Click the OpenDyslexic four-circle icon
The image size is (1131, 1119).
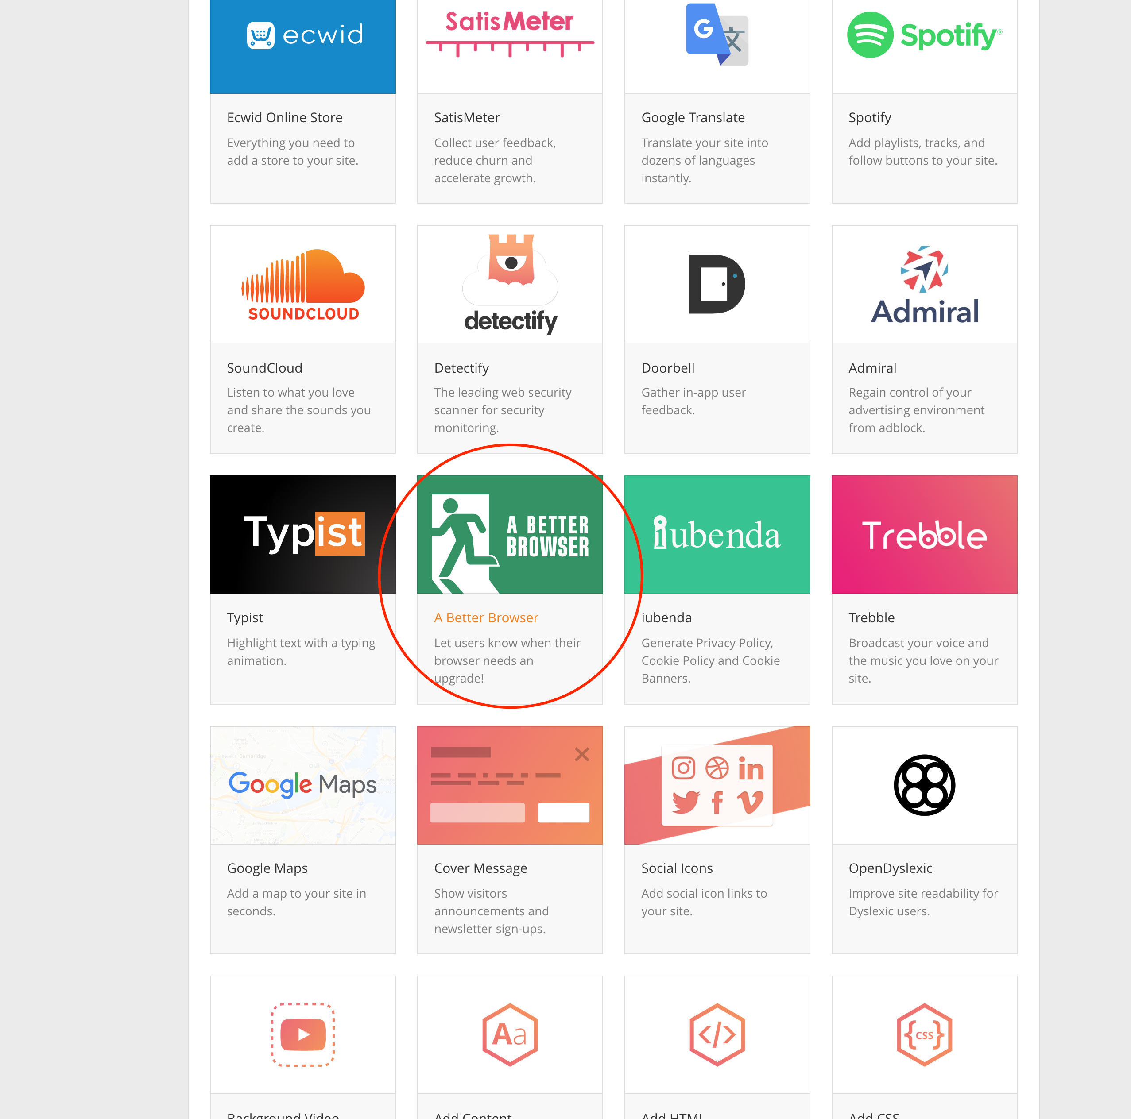tap(924, 785)
